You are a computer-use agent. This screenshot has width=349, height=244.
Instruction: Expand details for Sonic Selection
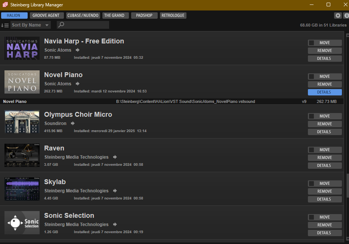coord(325,233)
